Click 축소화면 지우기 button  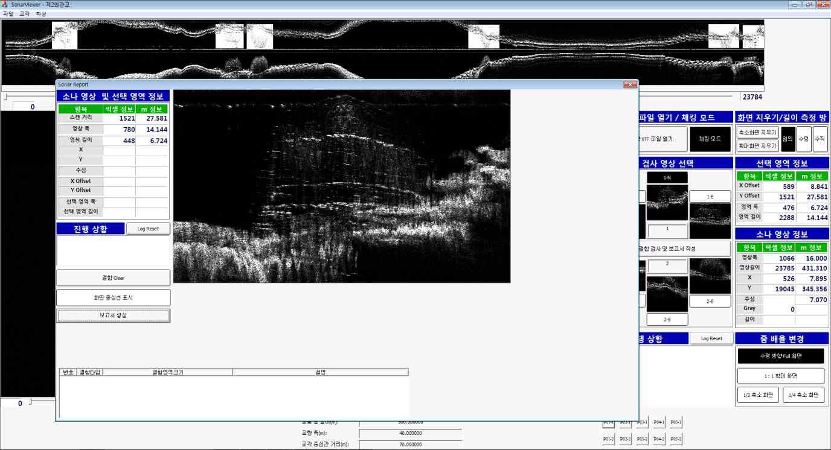point(757,132)
